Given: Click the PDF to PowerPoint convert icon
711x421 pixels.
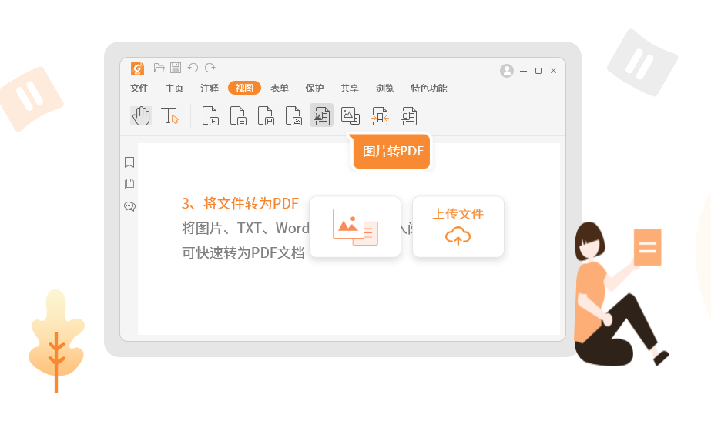Looking at the screenshot, I should click(x=266, y=116).
